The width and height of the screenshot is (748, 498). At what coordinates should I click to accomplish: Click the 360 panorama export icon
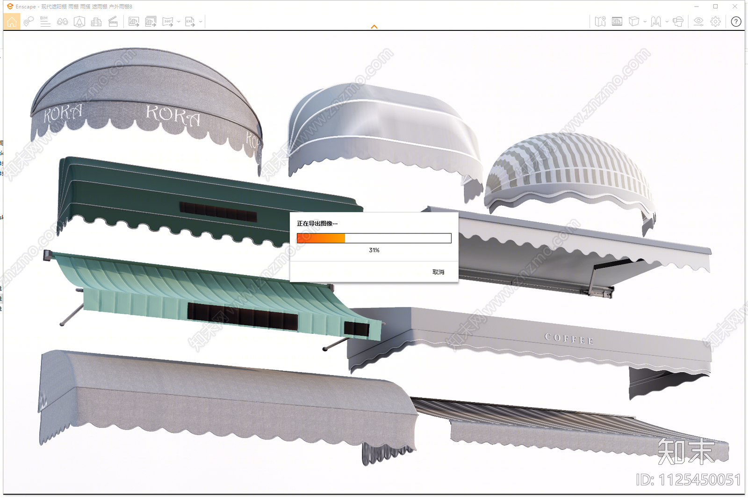tap(168, 22)
